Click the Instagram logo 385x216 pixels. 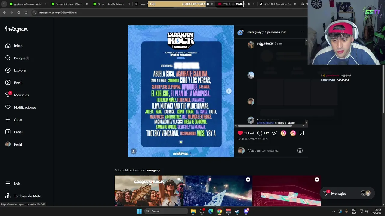tap(16, 29)
